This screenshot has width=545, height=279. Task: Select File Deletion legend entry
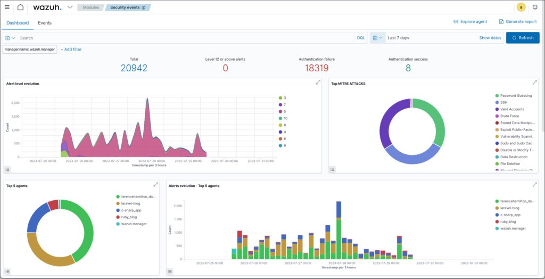coord(508,163)
